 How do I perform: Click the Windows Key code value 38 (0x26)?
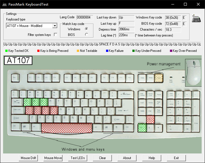(x=173, y=18)
